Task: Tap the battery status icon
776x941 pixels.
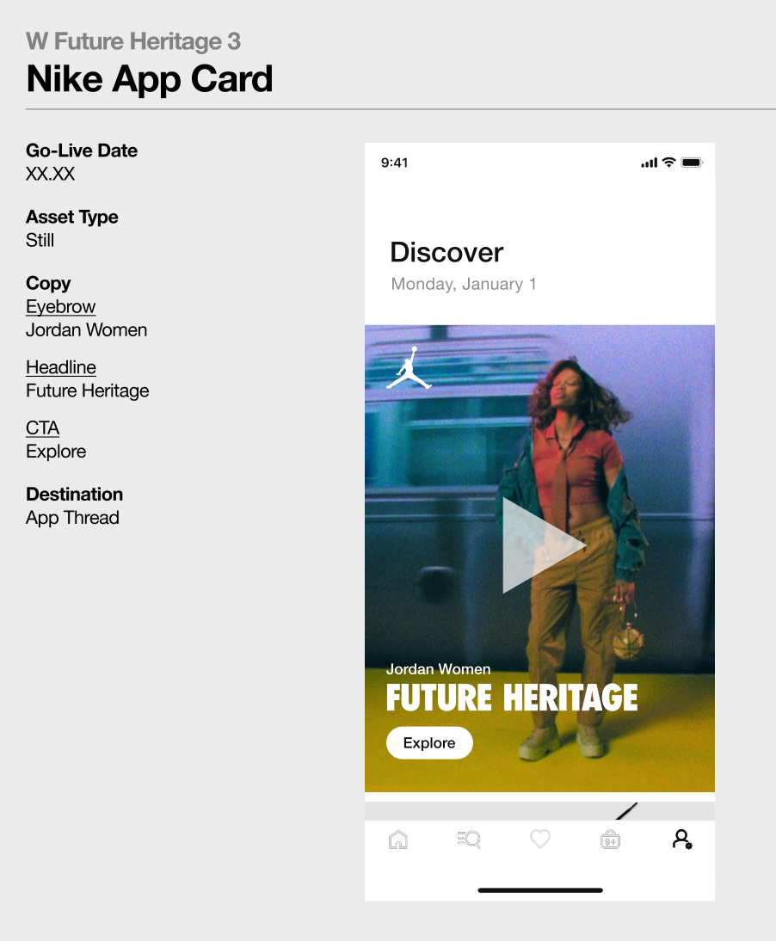Action: click(x=692, y=162)
